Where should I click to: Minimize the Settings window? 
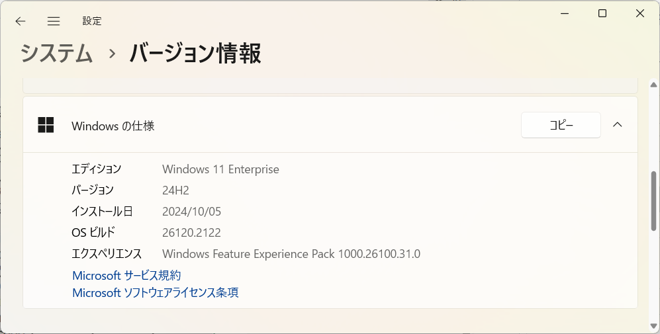click(x=565, y=13)
